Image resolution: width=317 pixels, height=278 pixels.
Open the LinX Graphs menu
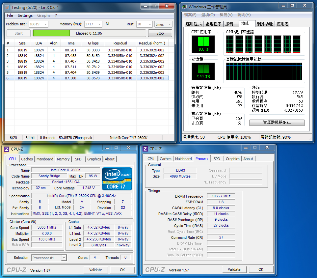click(44, 15)
